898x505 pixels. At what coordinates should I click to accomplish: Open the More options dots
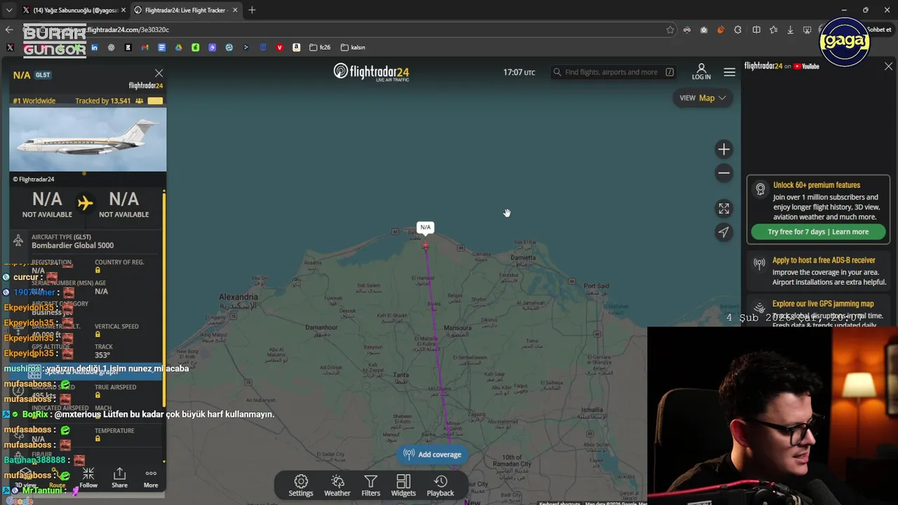point(151,478)
